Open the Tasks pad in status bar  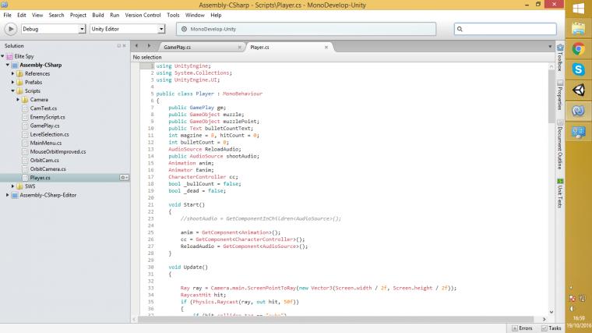pos(551,328)
